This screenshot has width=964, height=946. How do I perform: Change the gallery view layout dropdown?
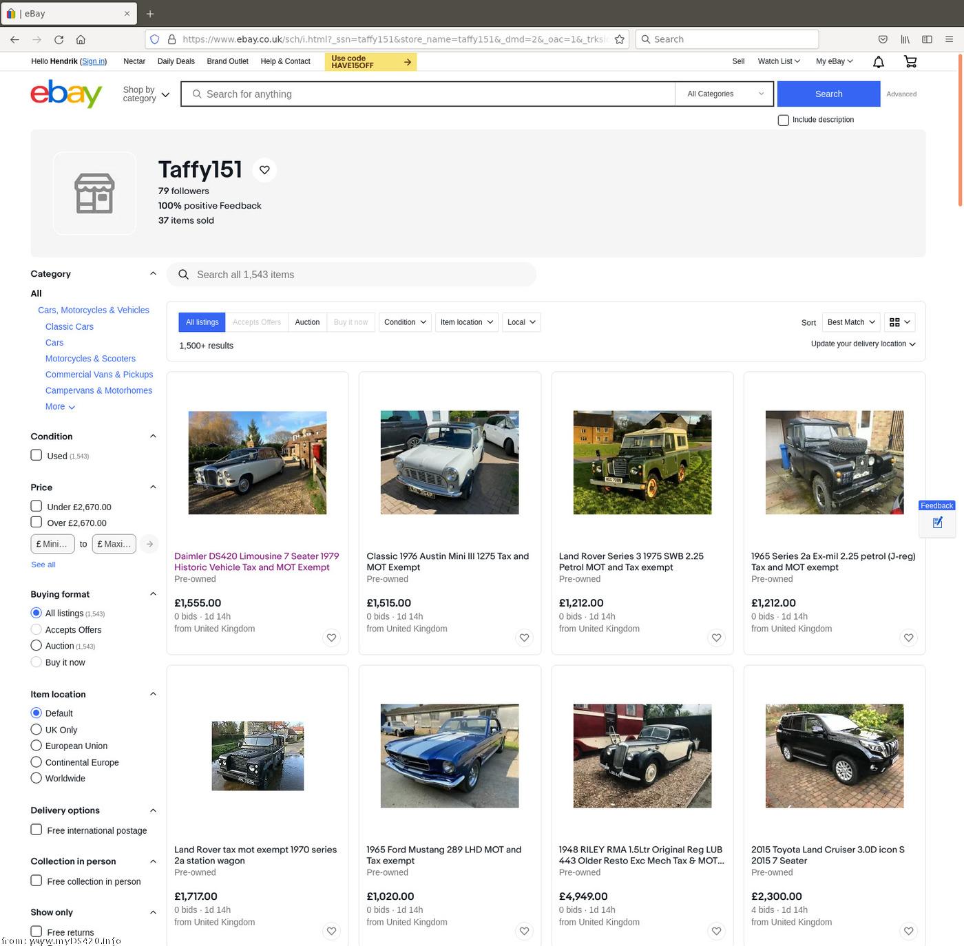(x=900, y=322)
